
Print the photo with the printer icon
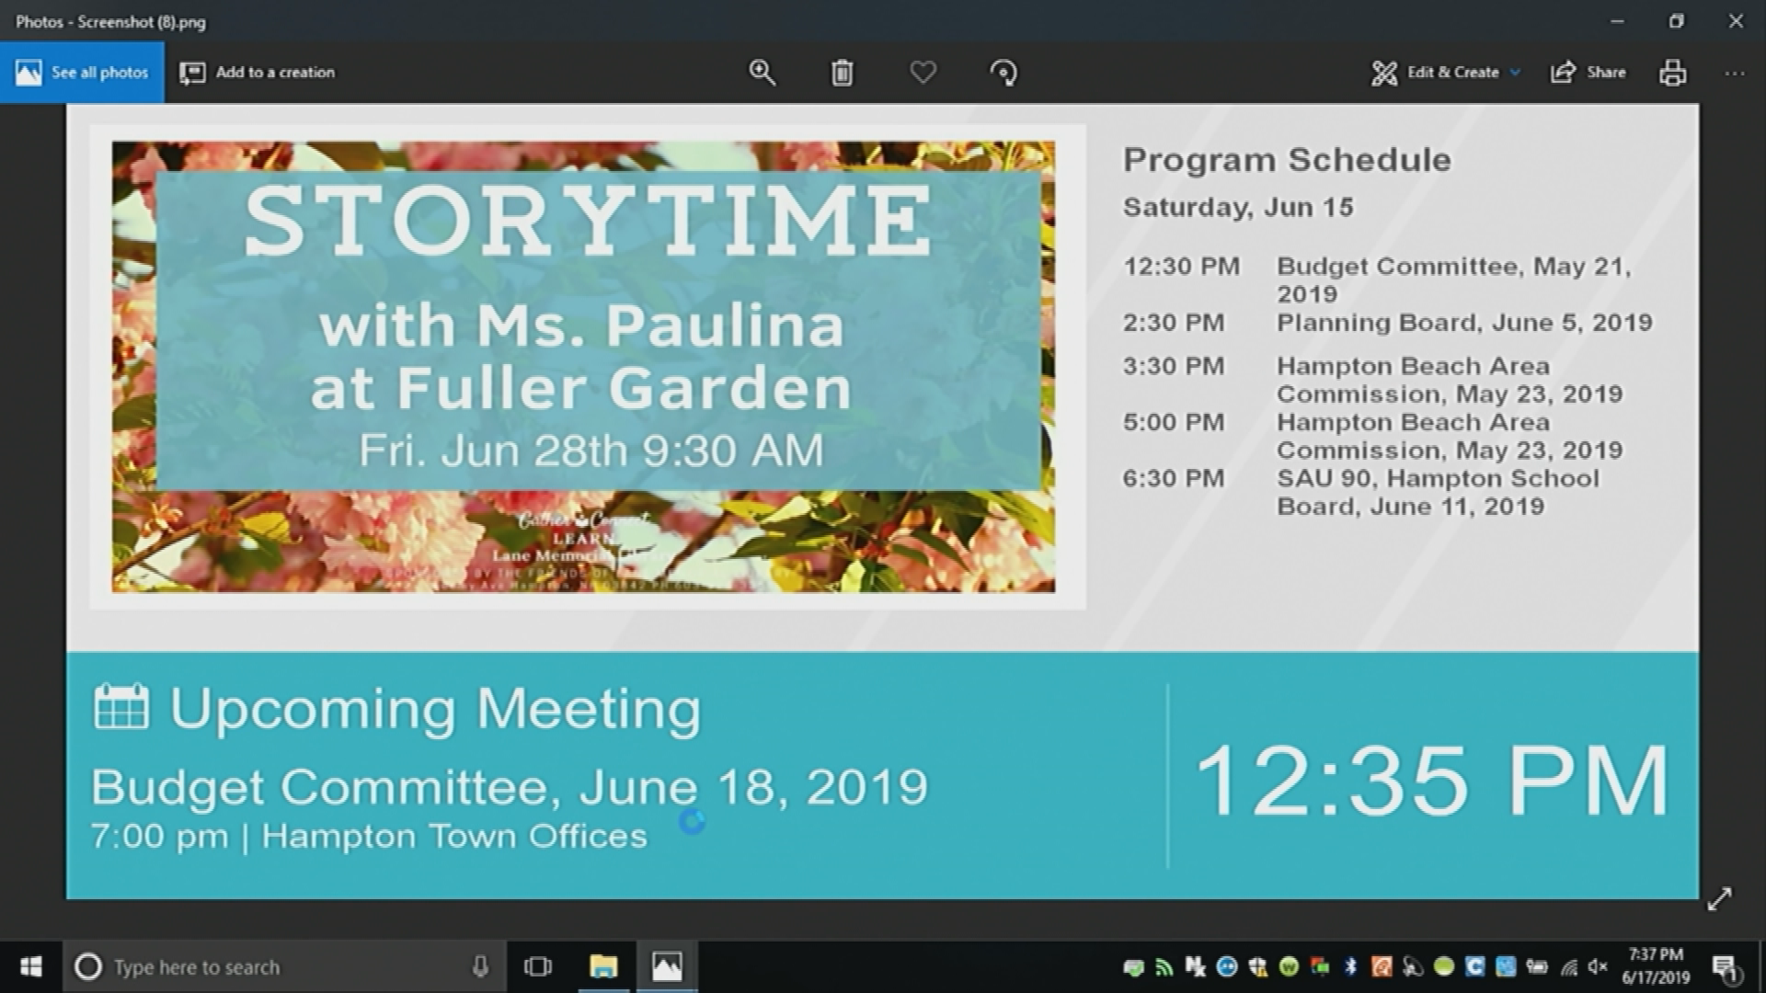(x=1673, y=73)
